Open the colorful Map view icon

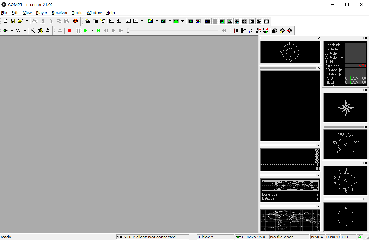click(x=150, y=21)
